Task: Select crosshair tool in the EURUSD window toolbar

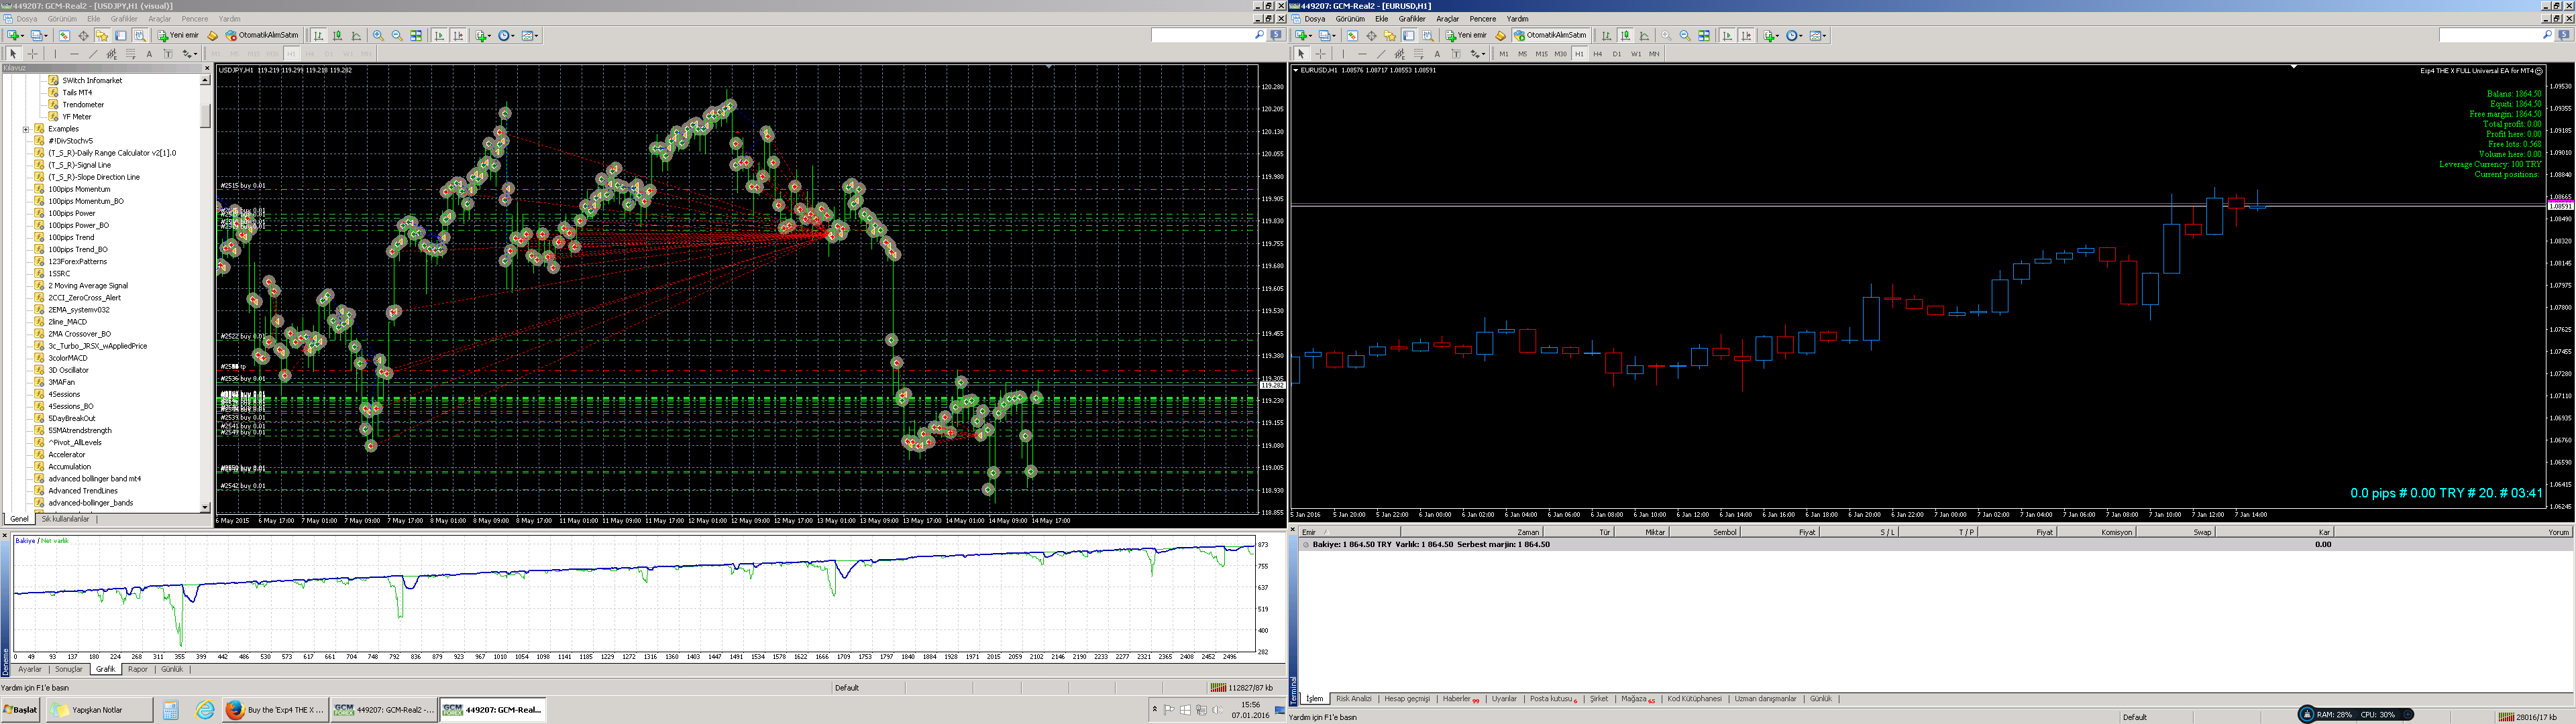Action: (x=1321, y=54)
